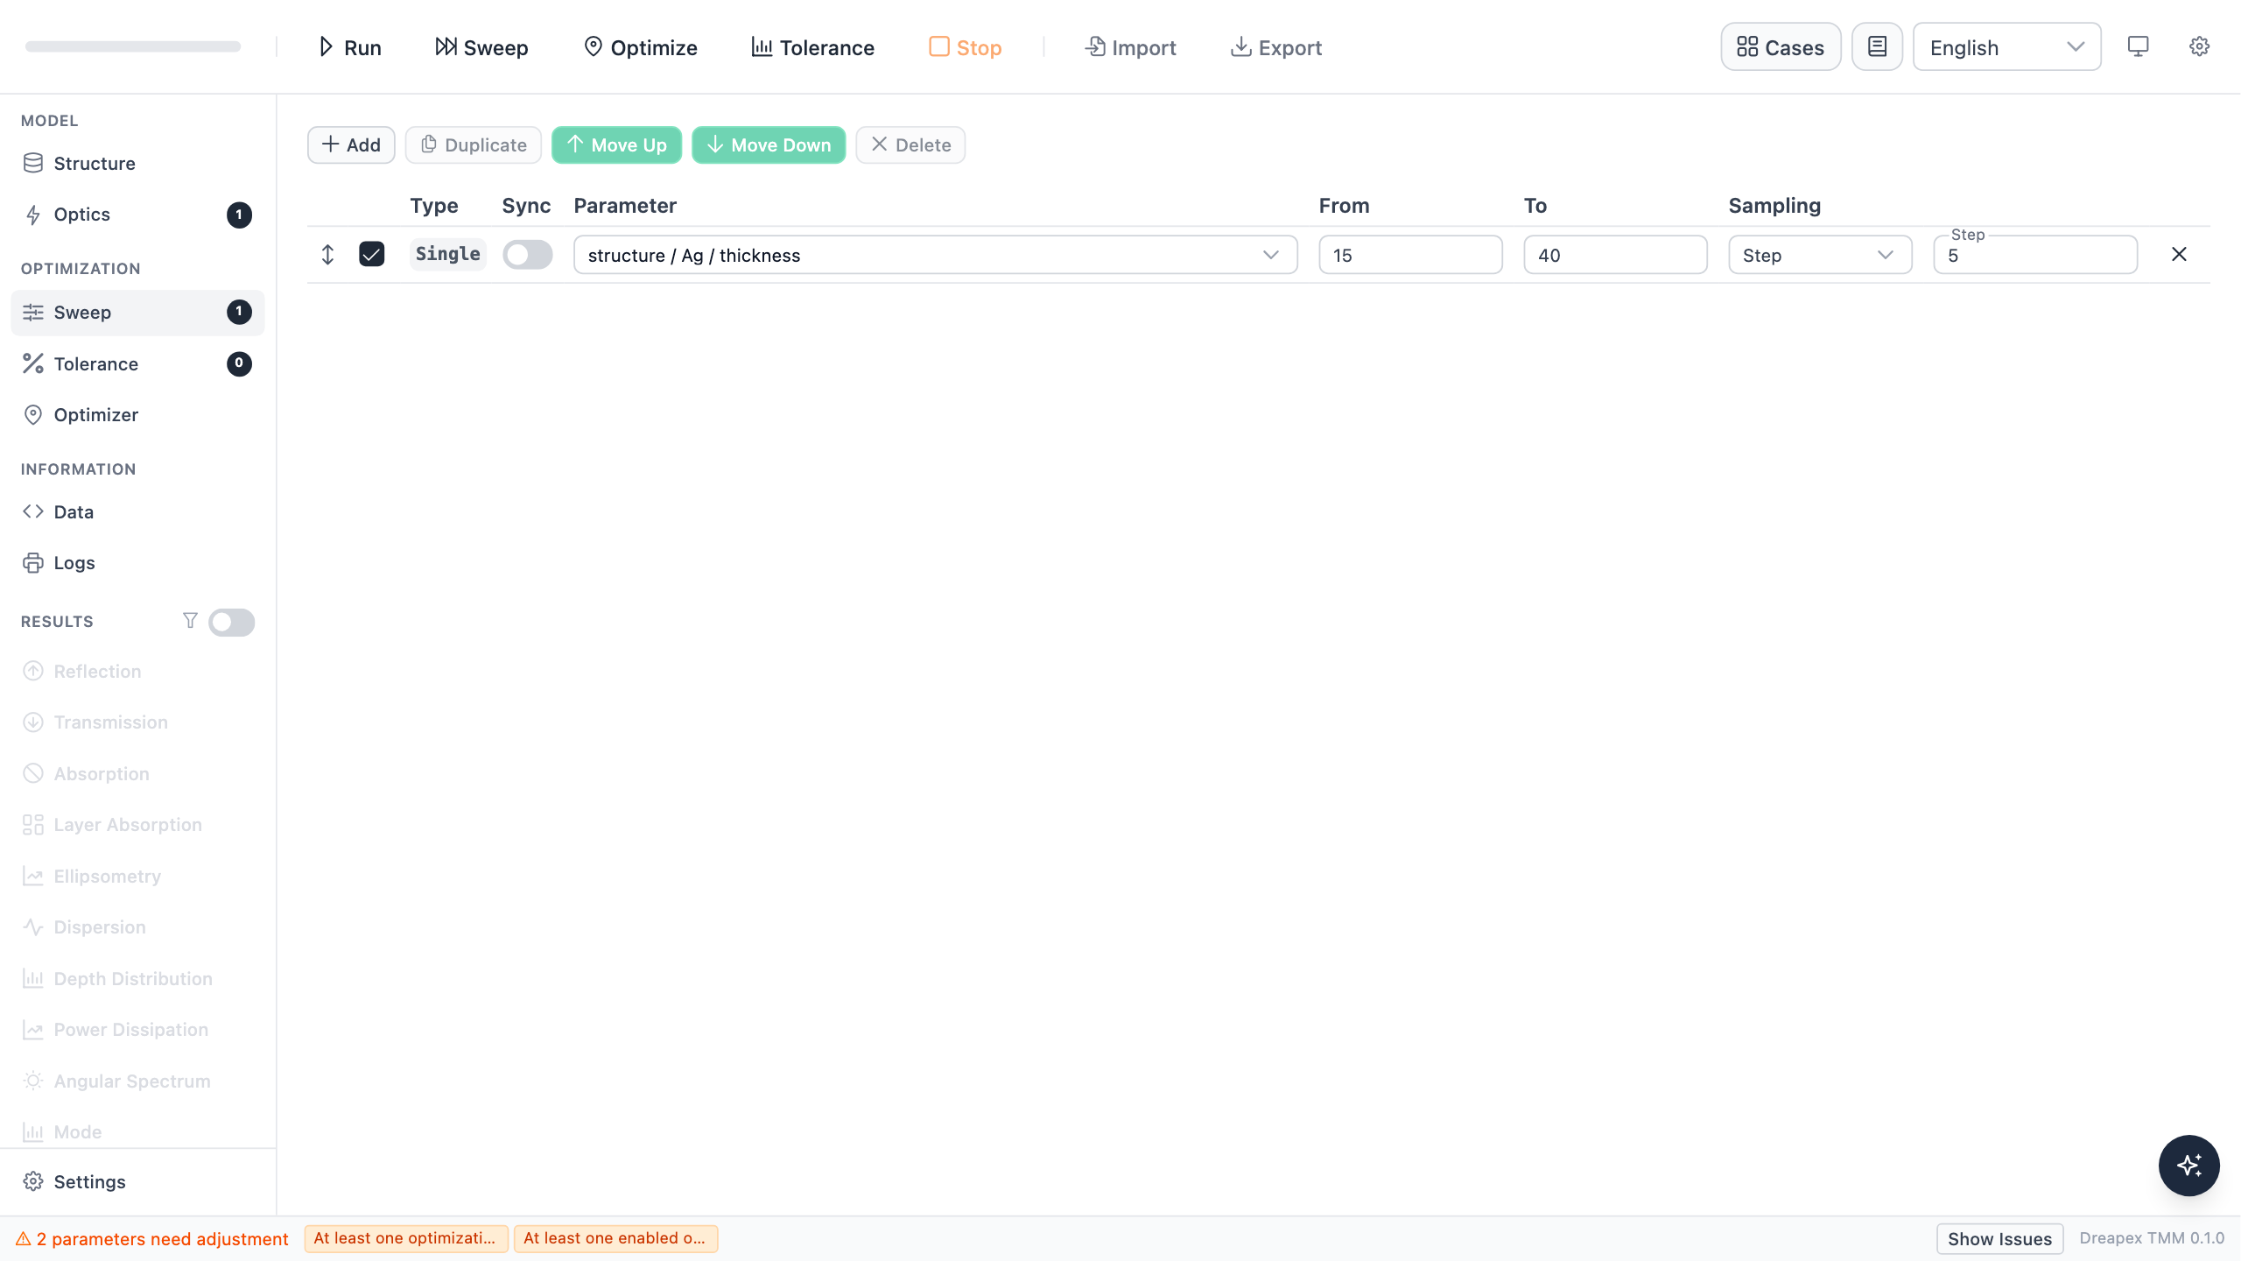Duplicate the selected sweep row
Screen dimensions: 2241x1261
pyautogui.click(x=474, y=145)
